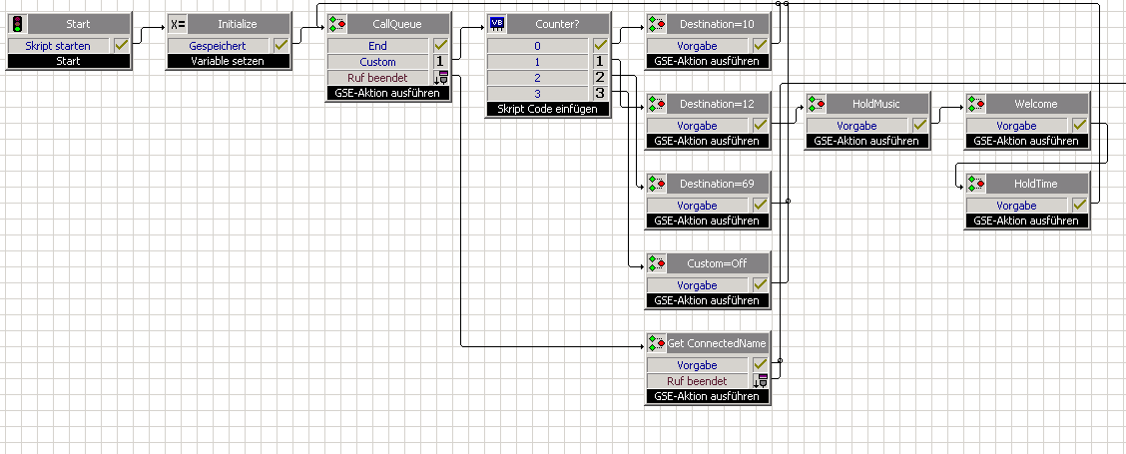
Task: Click the traffic light icon on Start block
Action: pyautogui.click(x=17, y=23)
